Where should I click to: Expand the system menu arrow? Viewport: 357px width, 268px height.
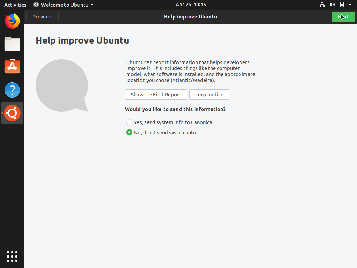coord(350,5)
